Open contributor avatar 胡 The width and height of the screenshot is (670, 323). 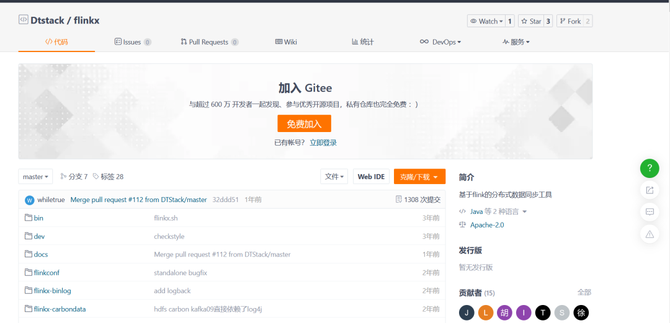[504, 312]
